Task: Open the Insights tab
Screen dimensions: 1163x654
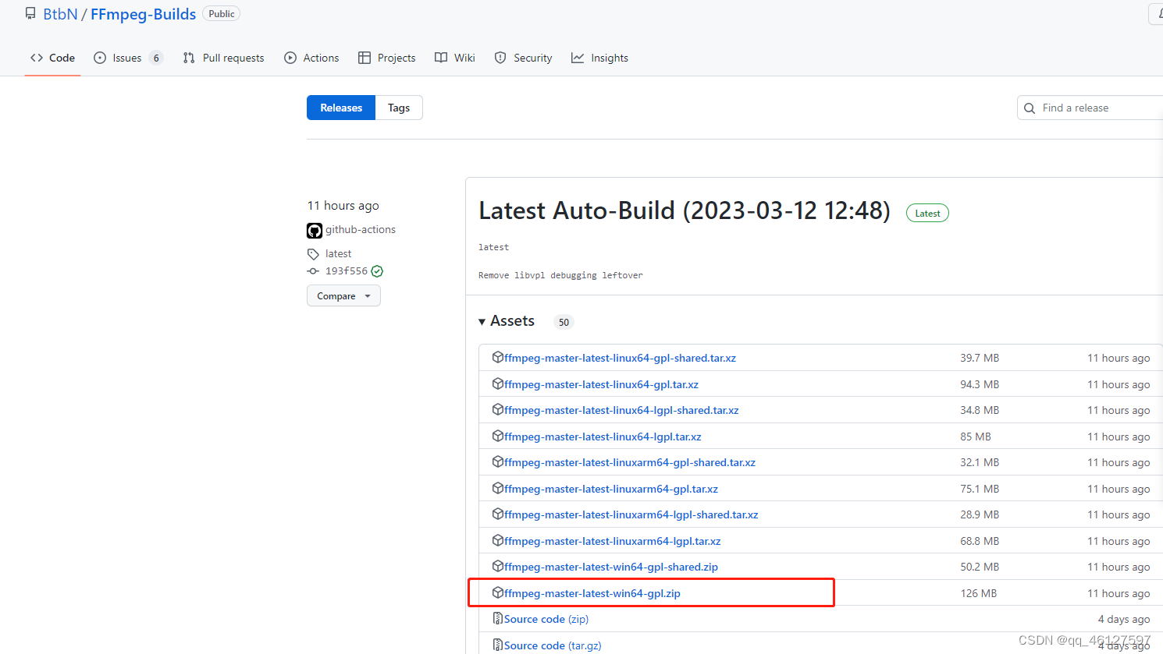Action: click(599, 58)
